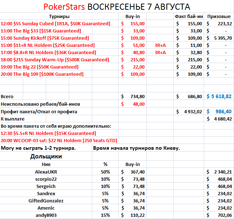Select the "15:00 Sunday Kickoff" tournament cell
The image size is (234, 219).
tap(45, 38)
